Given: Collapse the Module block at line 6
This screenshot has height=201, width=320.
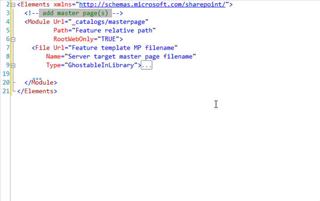Looking at the screenshot, I should click(13, 39).
